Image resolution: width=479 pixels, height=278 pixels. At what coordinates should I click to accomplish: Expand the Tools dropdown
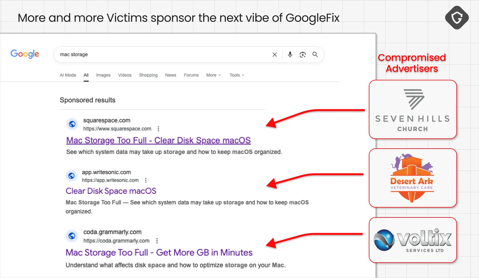click(237, 75)
